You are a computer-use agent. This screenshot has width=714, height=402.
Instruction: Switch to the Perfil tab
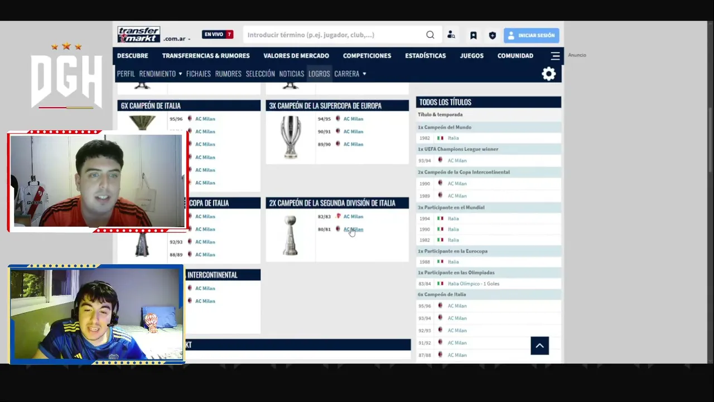pyautogui.click(x=126, y=74)
